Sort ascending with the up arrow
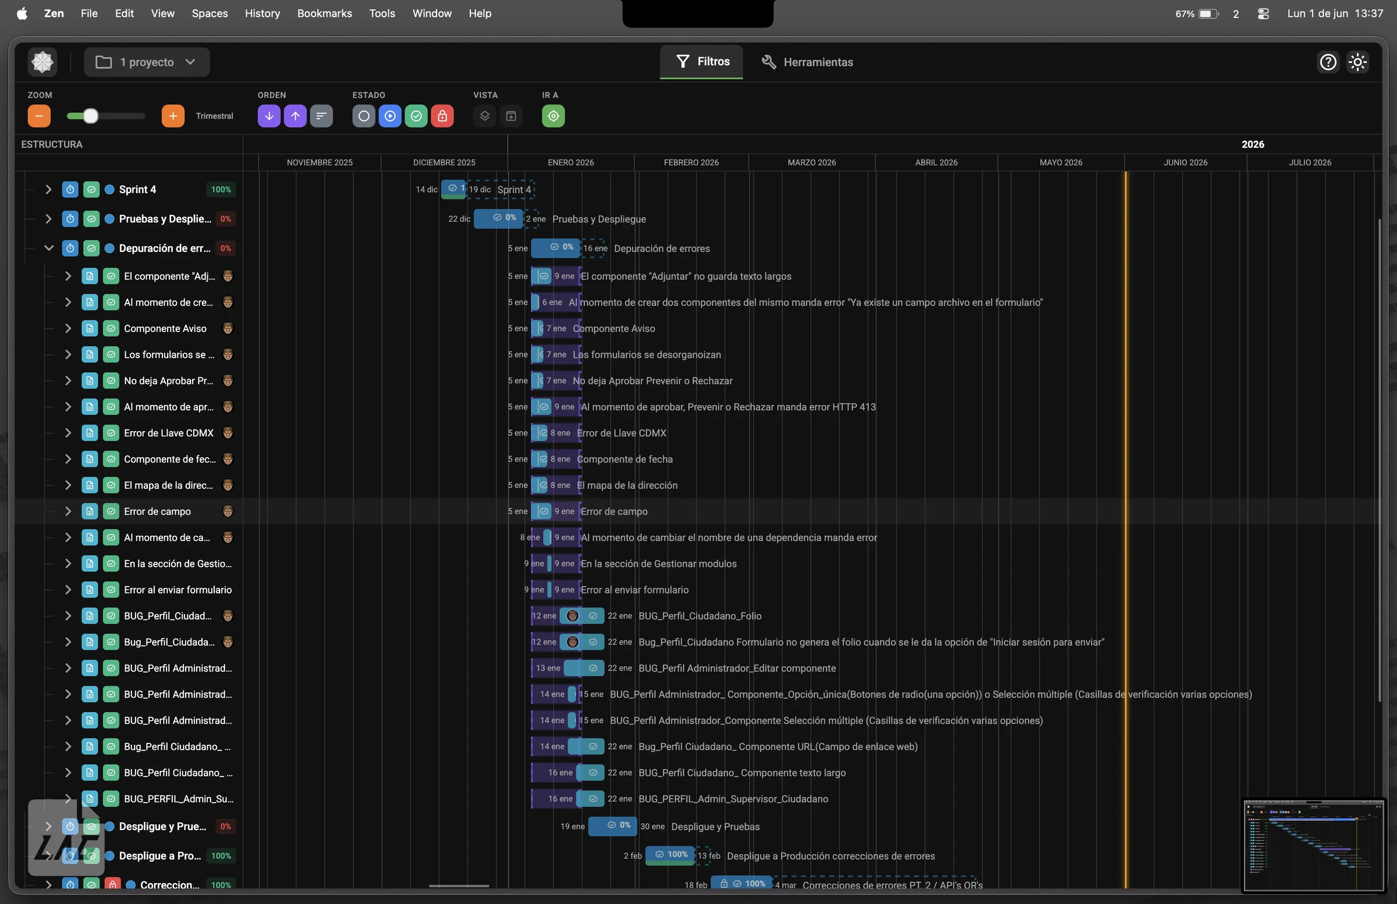Image resolution: width=1397 pixels, height=904 pixels. point(295,116)
